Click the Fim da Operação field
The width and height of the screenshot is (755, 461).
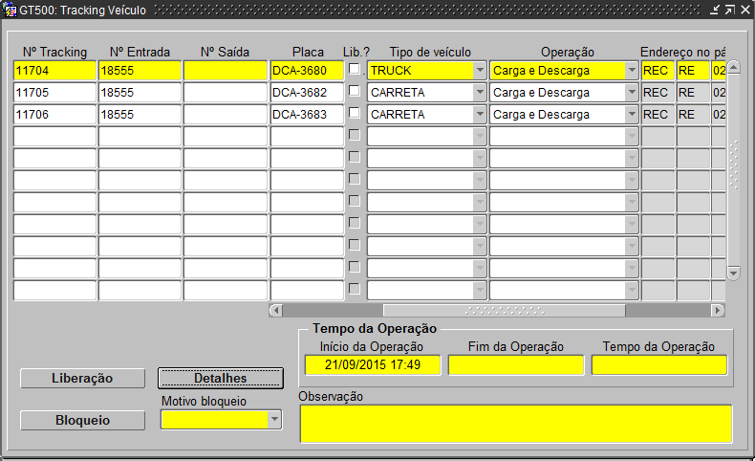click(516, 365)
